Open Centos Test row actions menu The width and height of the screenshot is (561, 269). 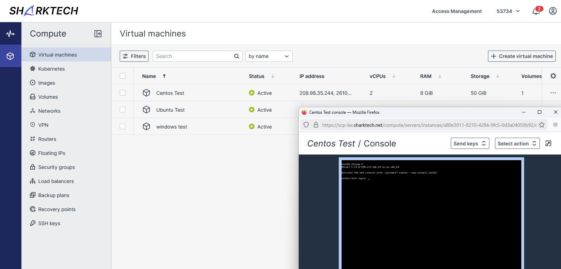[x=553, y=93]
